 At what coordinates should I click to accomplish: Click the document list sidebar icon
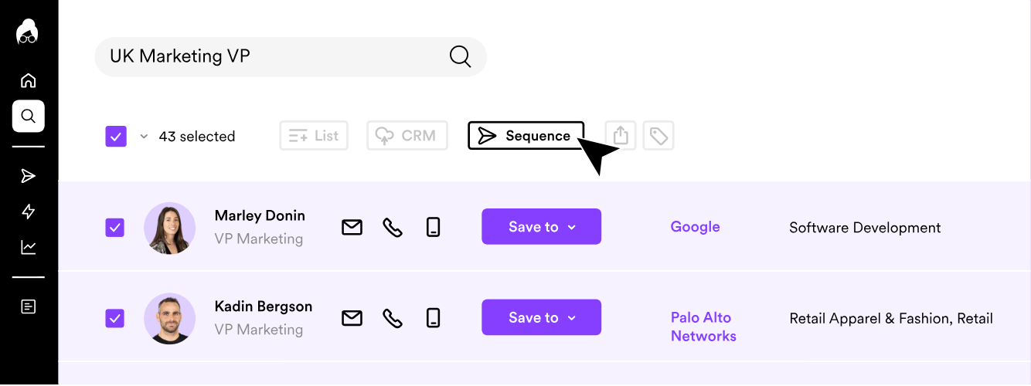coord(29,306)
